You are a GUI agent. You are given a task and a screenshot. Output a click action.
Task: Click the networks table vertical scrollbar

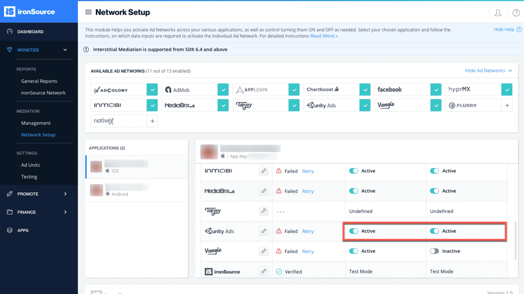point(515,241)
